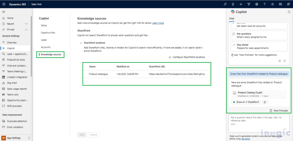Select the Opportunities Copilot settings tab
The height and width of the screenshot is (141, 293).
[48, 33]
